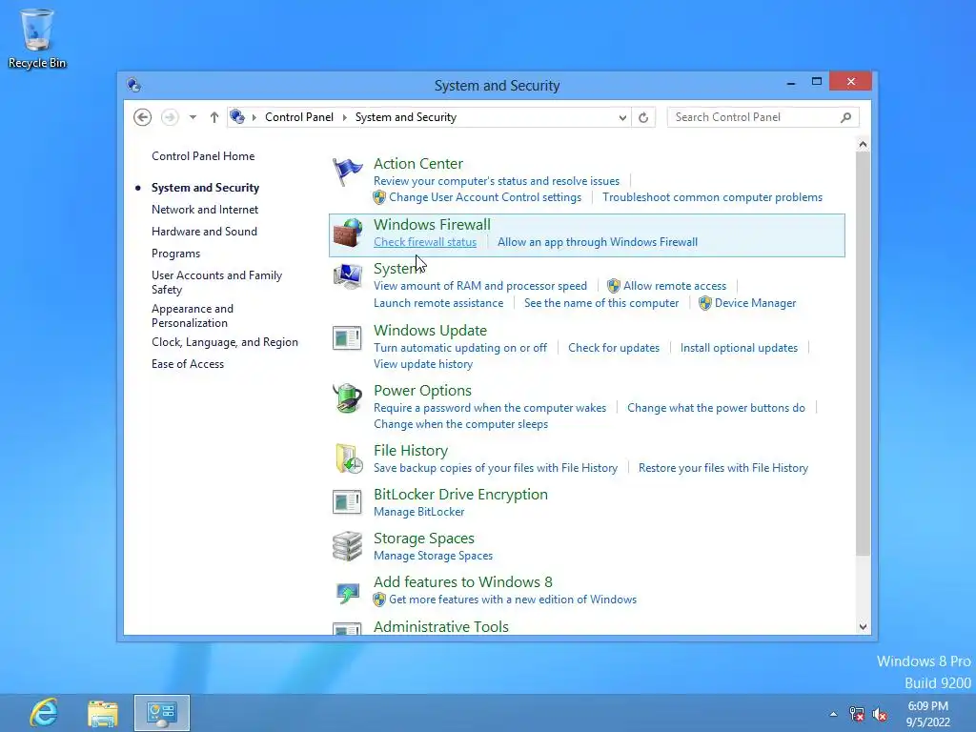
Task: Open the Programs category
Action: pyautogui.click(x=175, y=254)
